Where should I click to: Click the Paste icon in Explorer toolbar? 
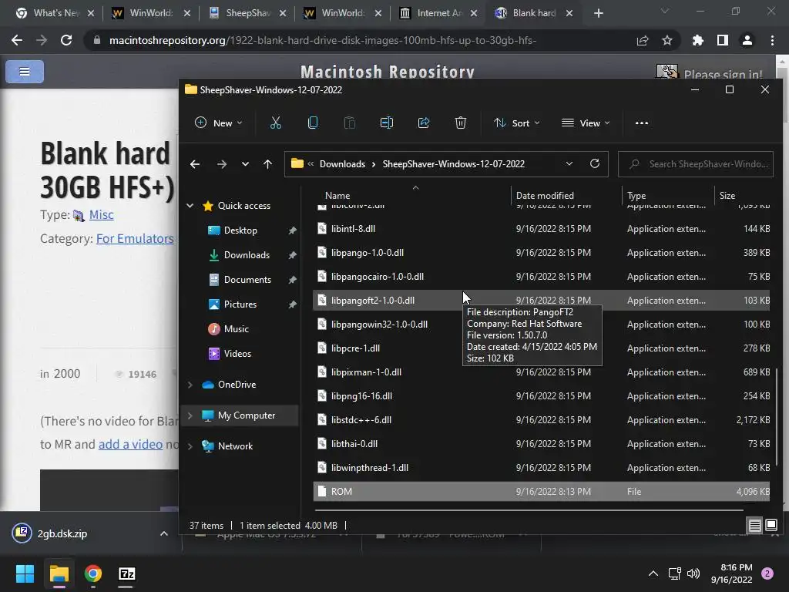pyautogui.click(x=349, y=123)
